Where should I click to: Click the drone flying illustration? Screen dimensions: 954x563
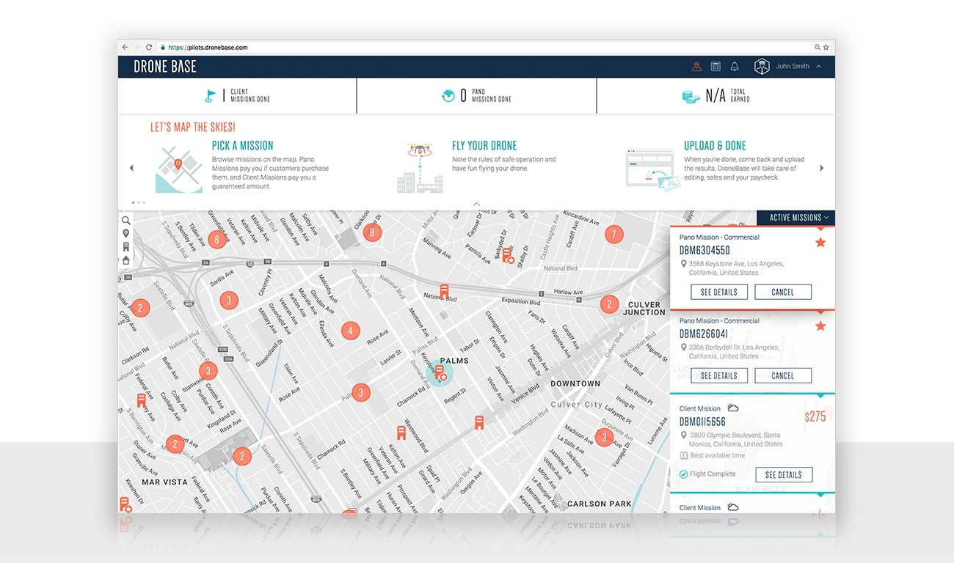pos(420,168)
